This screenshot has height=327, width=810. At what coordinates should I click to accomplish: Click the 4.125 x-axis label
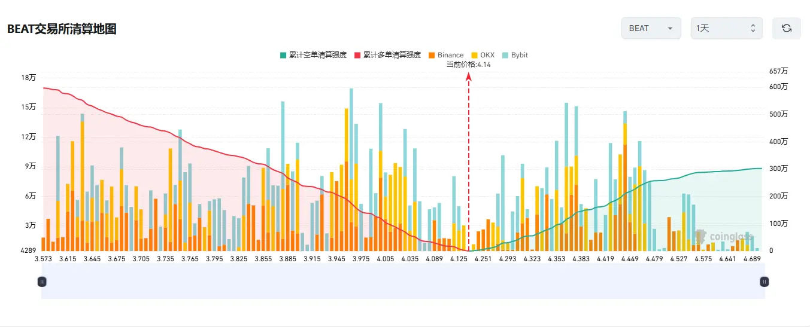tap(459, 259)
